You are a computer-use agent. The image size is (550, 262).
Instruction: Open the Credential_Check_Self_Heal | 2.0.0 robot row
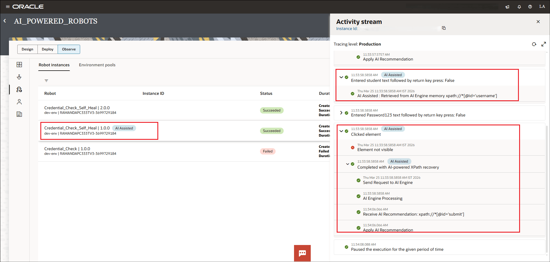pyautogui.click(x=184, y=110)
